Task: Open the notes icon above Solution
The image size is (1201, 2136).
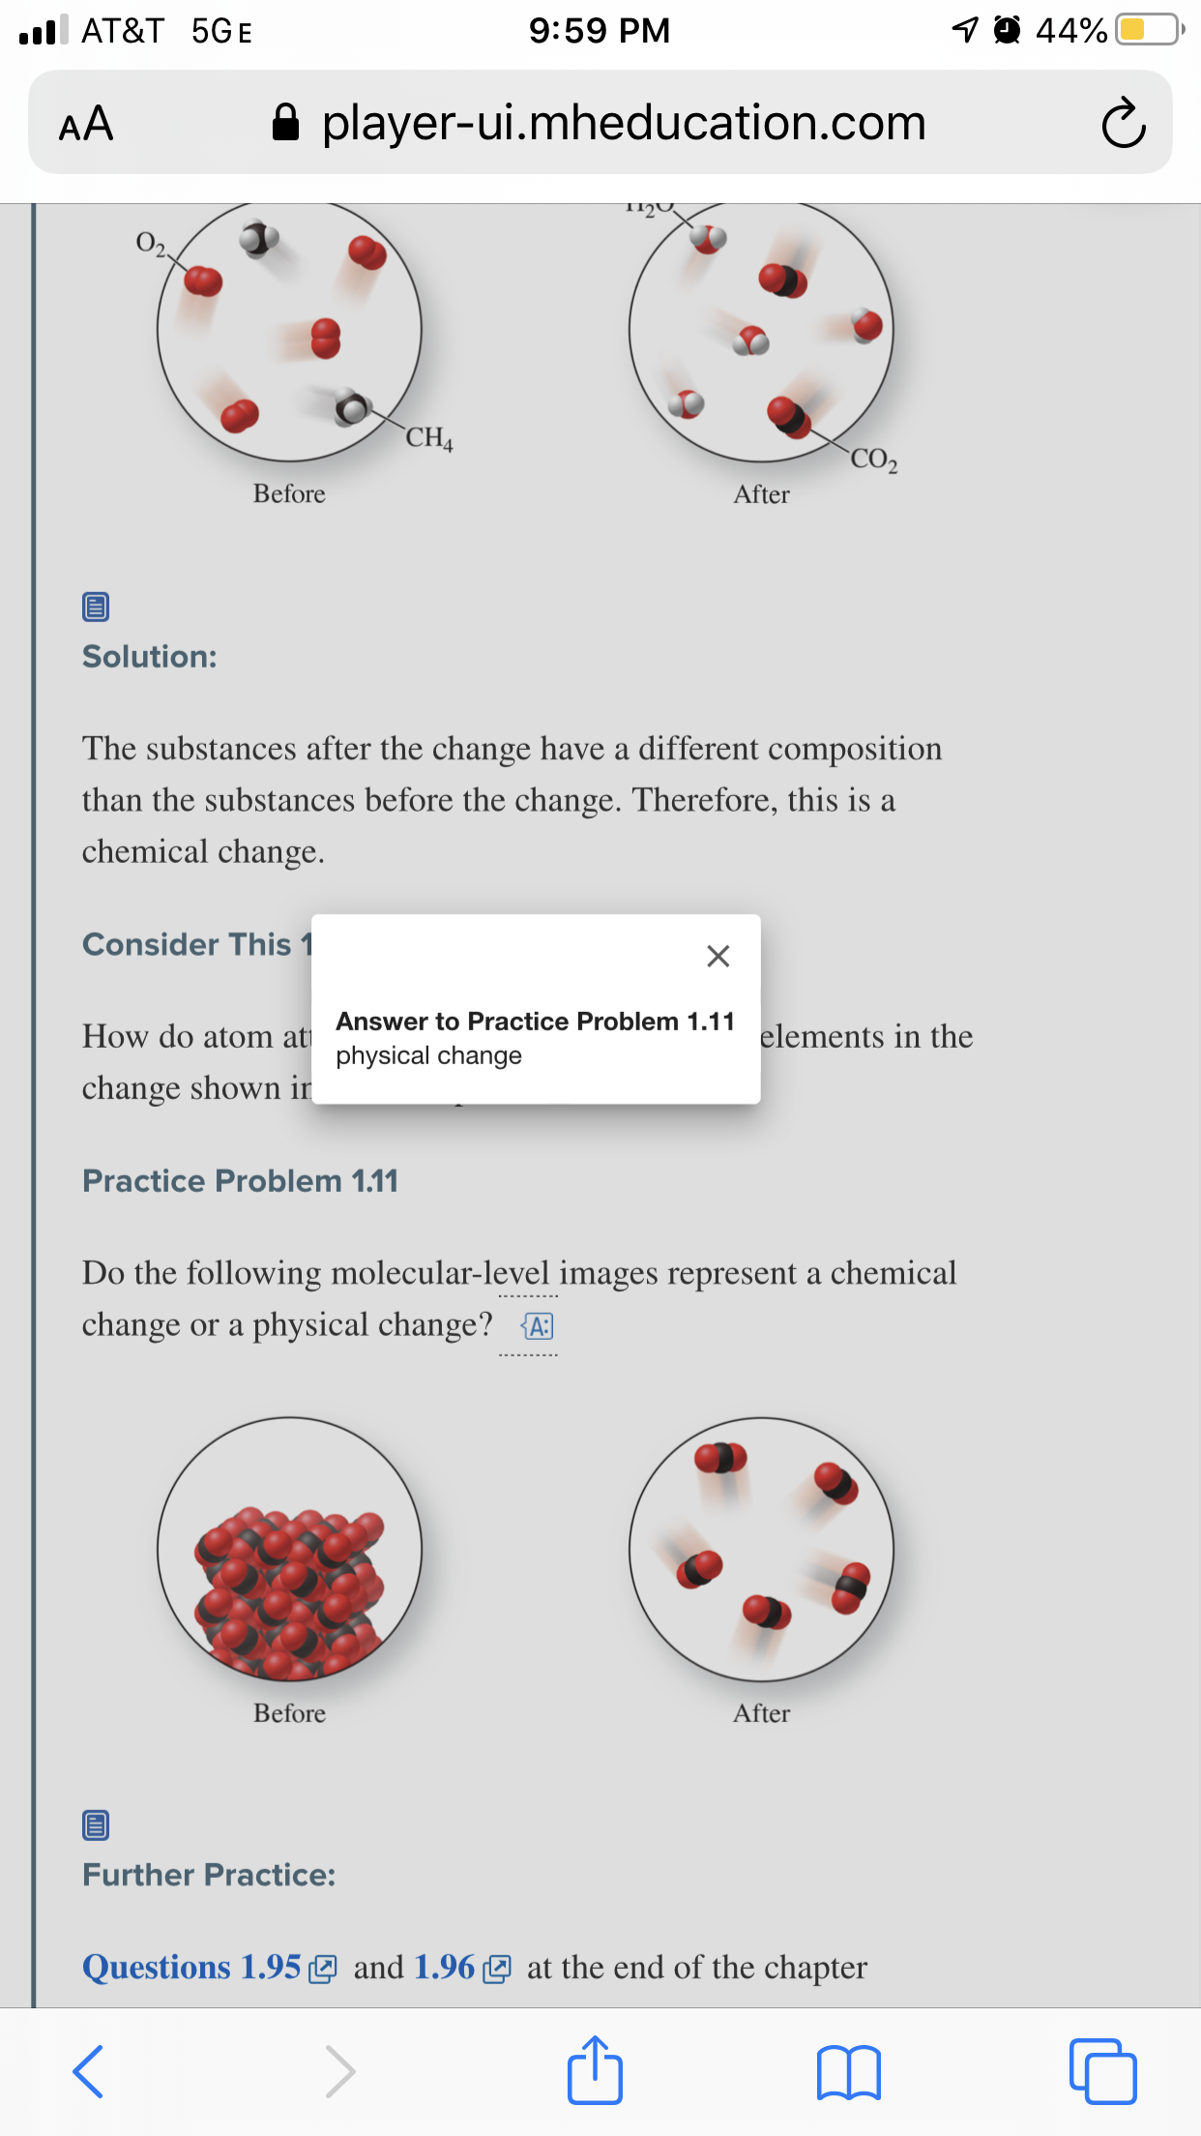Action: tap(96, 607)
